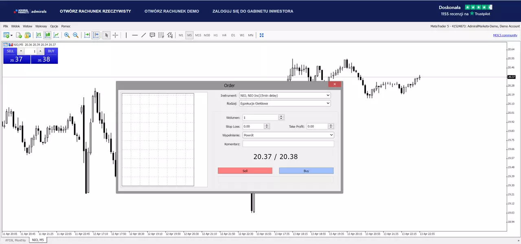
Task: Switch chart to candlestick view
Action: pyautogui.click(x=48, y=35)
